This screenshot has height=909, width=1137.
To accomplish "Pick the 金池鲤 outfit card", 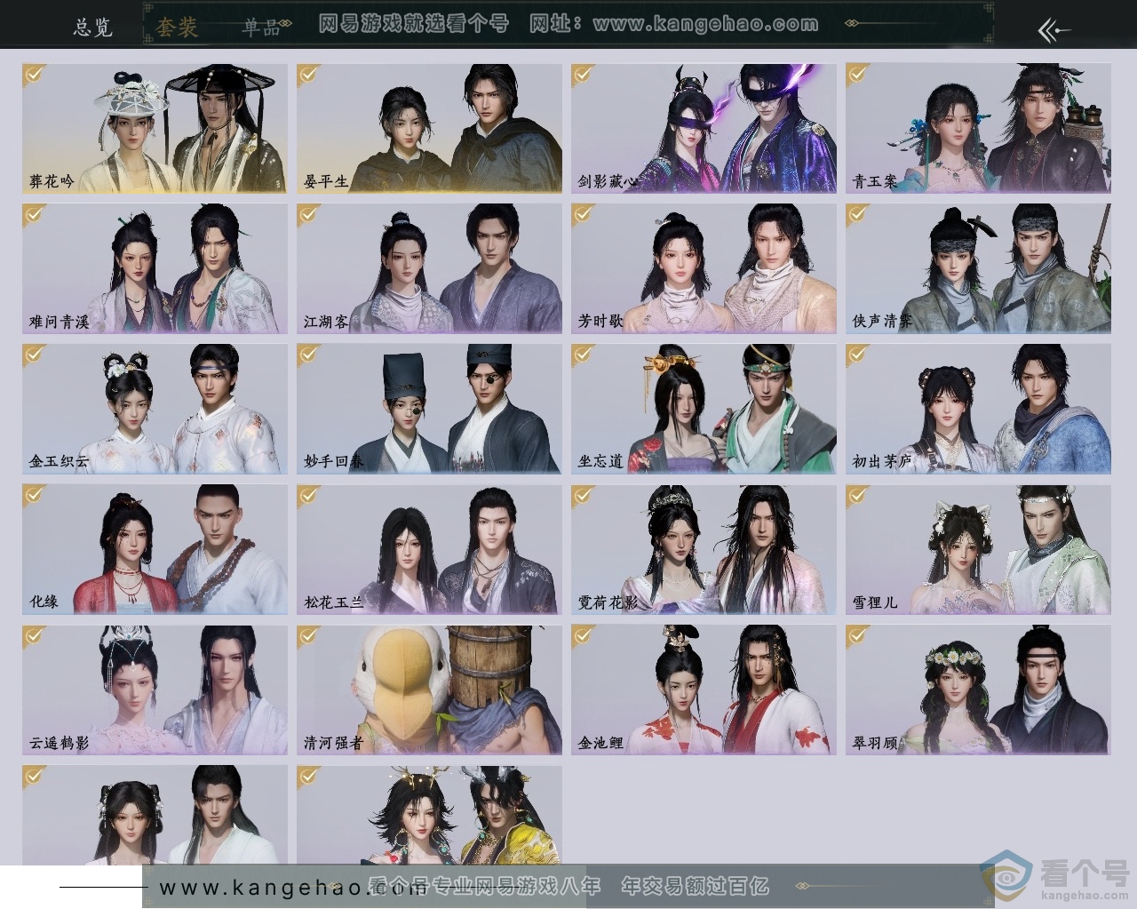I will [704, 690].
